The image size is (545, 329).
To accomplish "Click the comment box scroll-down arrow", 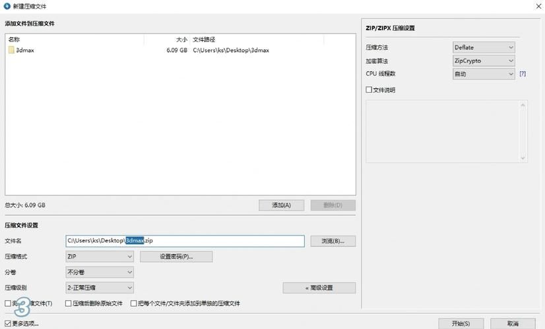I will tap(523, 158).
